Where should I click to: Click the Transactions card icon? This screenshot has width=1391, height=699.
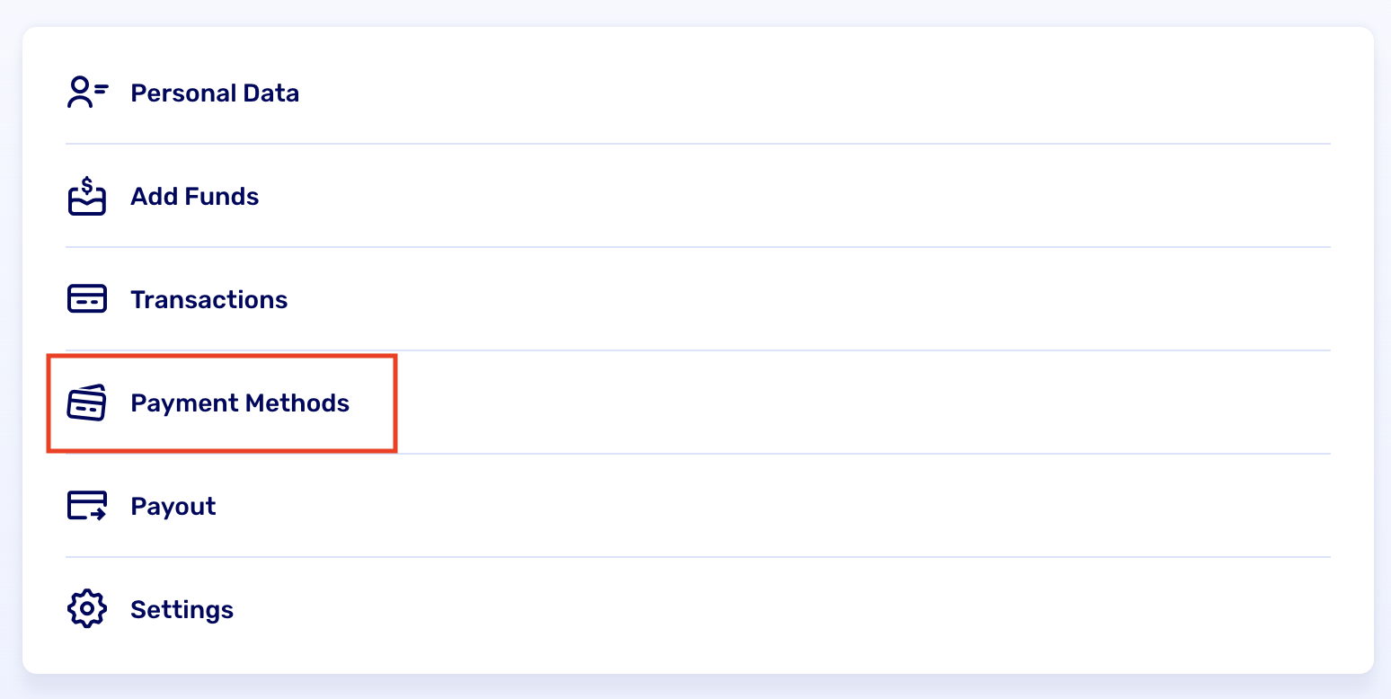click(x=87, y=299)
